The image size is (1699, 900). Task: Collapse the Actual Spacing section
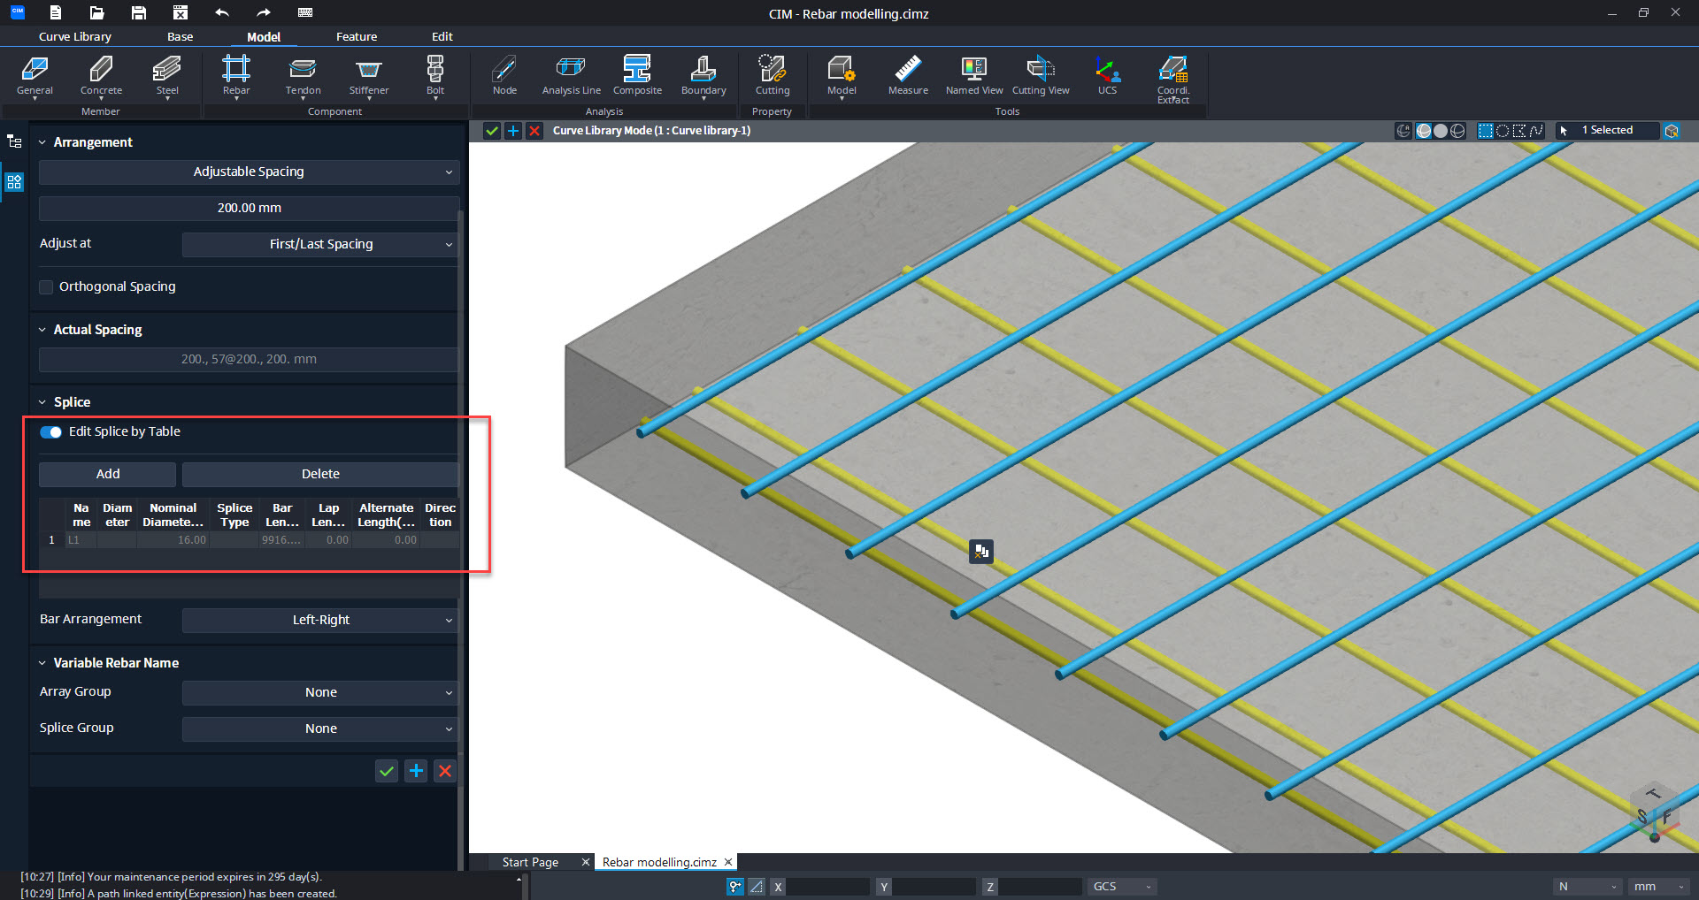(x=42, y=330)
